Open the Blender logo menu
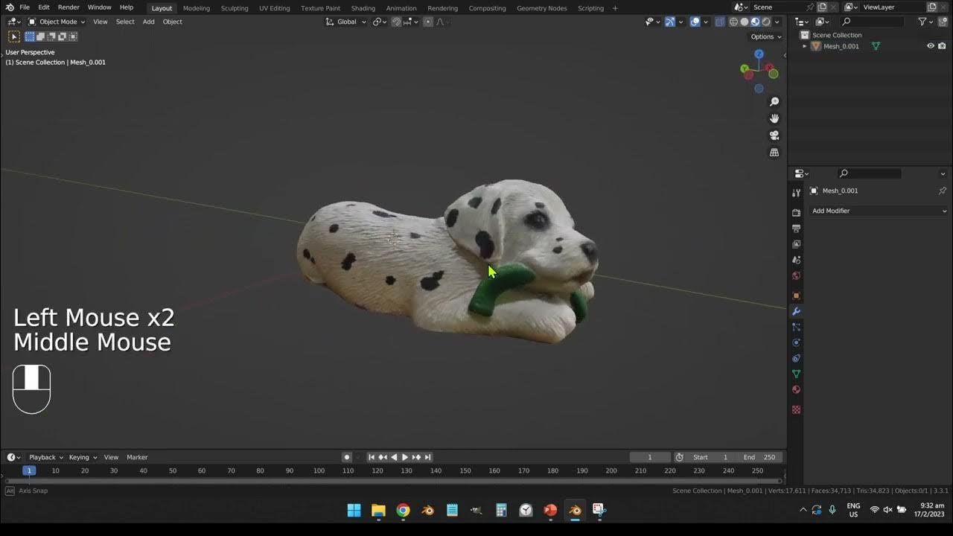 (x=10, y=7)
